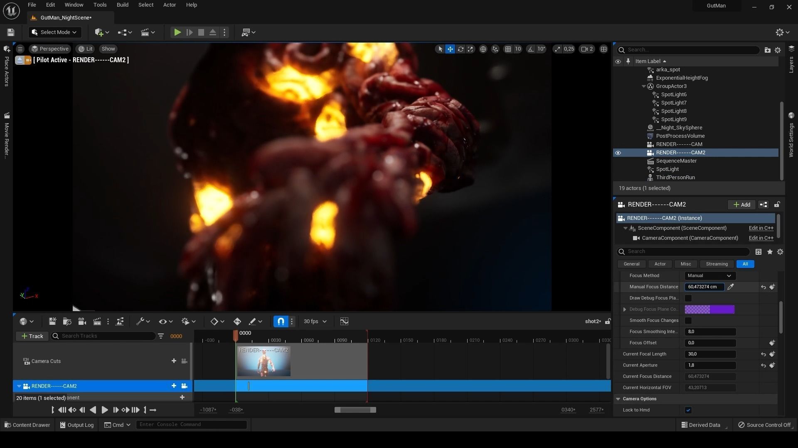Open the sequencer curve editor icon
Viewport: 798px width, 448px height.
pos(344,321)
